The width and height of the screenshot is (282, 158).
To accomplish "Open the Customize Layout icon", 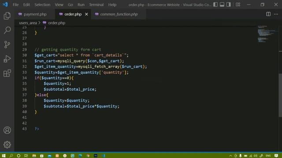I will pyautogui.click(x=238, y=4).
